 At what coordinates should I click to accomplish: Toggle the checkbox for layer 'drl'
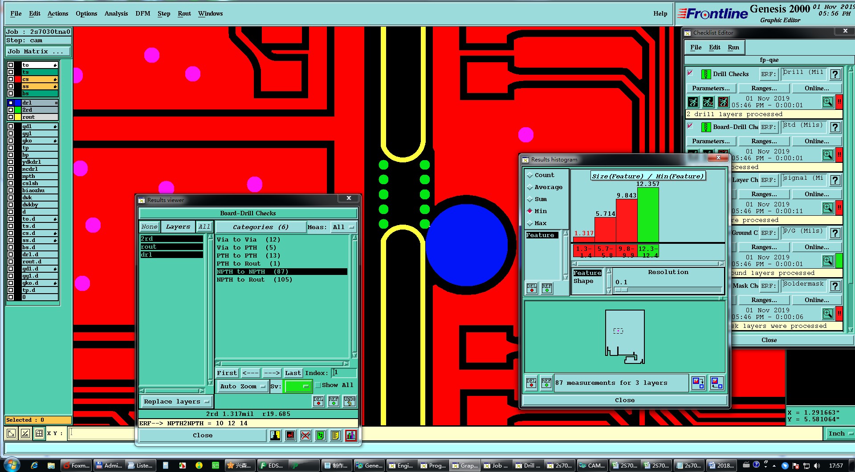pos(11,103)
